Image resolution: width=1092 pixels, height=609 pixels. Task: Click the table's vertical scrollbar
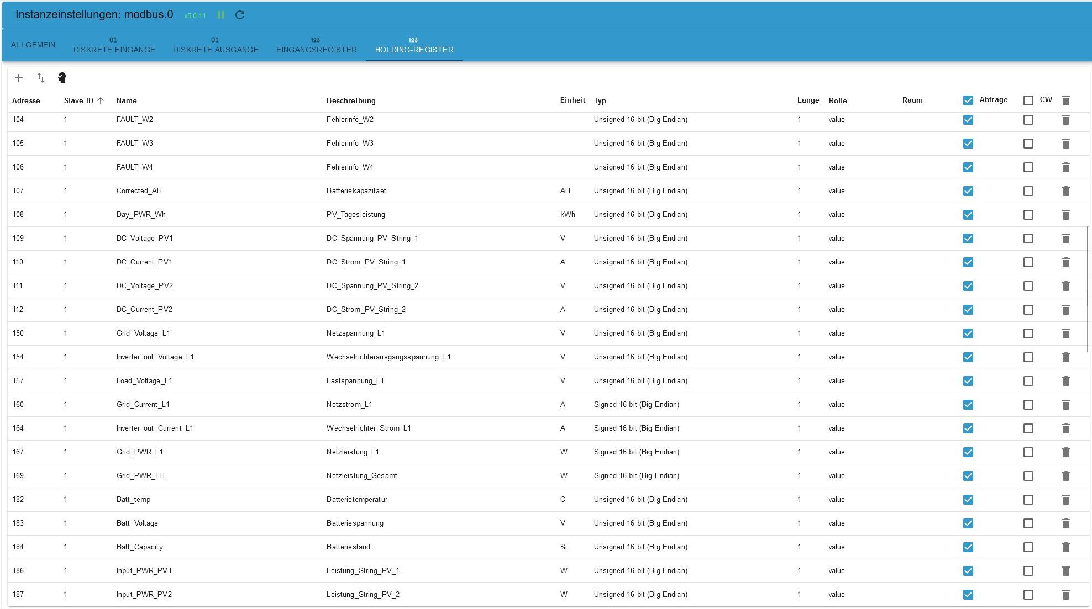(1088, 289)
